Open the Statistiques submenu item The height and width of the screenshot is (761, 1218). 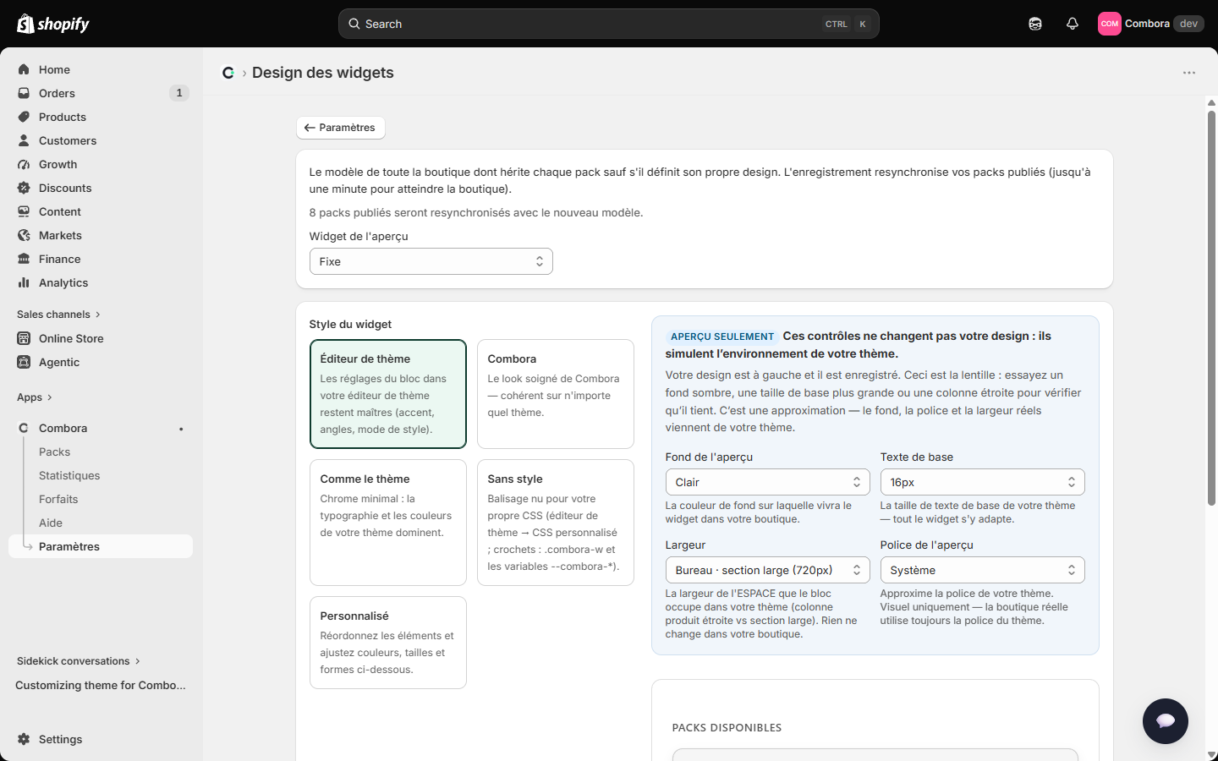tap(69, 475)
